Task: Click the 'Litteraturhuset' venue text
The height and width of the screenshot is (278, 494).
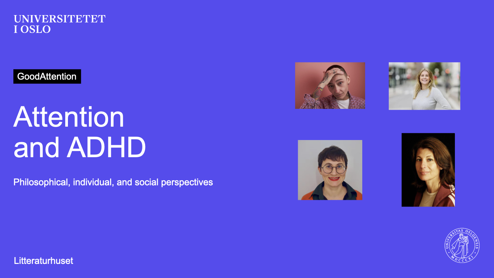Action: pos(44,261)
